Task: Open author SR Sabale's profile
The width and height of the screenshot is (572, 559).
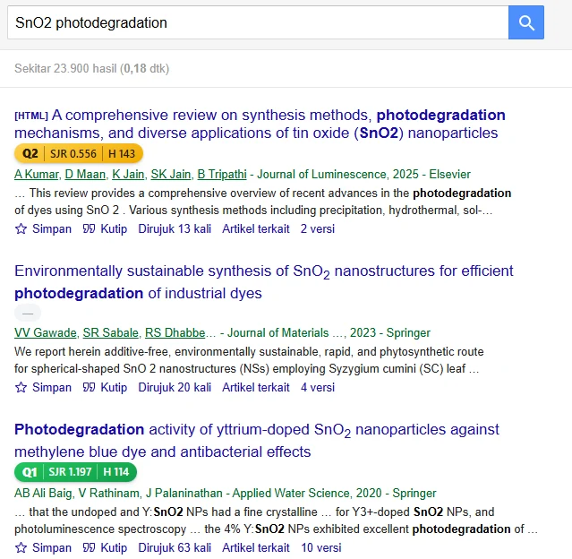Action: [x=110, y=332]
